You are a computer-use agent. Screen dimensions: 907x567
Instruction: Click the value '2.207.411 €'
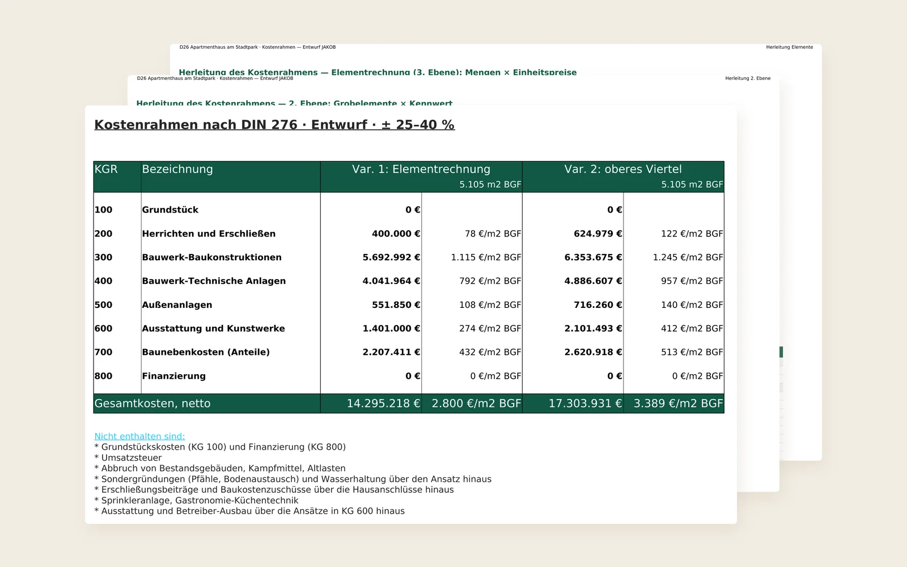click(x=391, y=352)
